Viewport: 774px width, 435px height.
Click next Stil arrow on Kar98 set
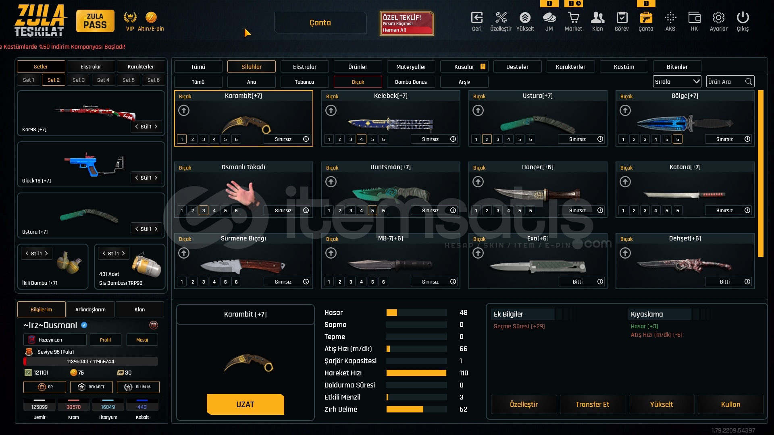(156, 126)
